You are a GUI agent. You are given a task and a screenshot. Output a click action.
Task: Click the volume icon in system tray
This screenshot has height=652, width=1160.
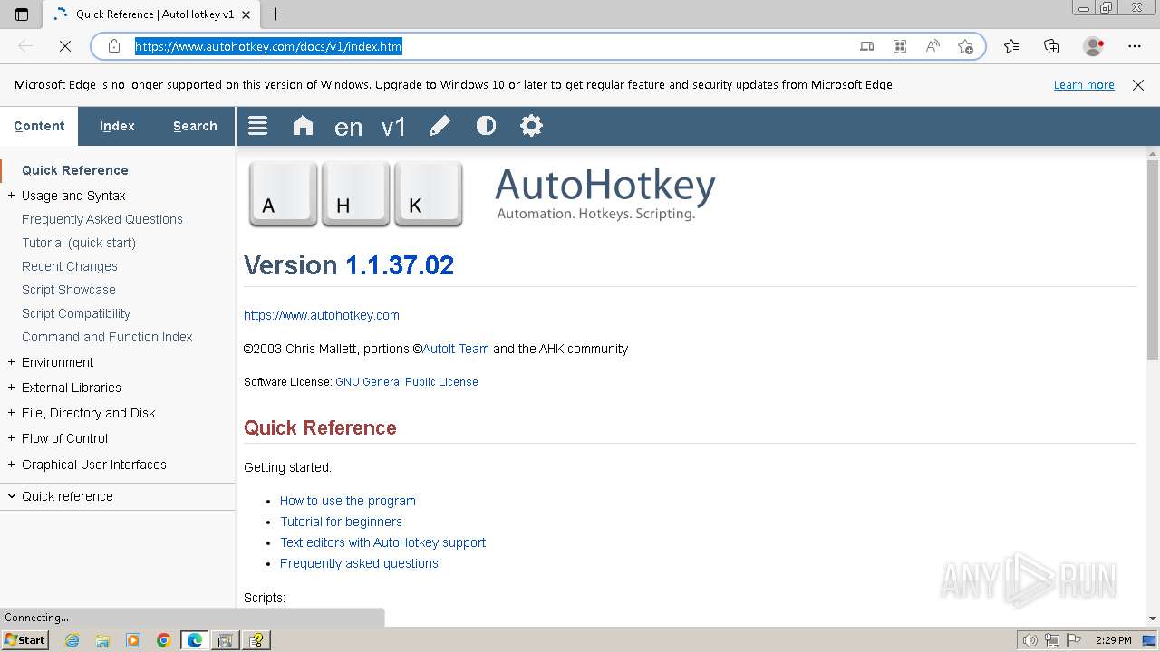1030,640
